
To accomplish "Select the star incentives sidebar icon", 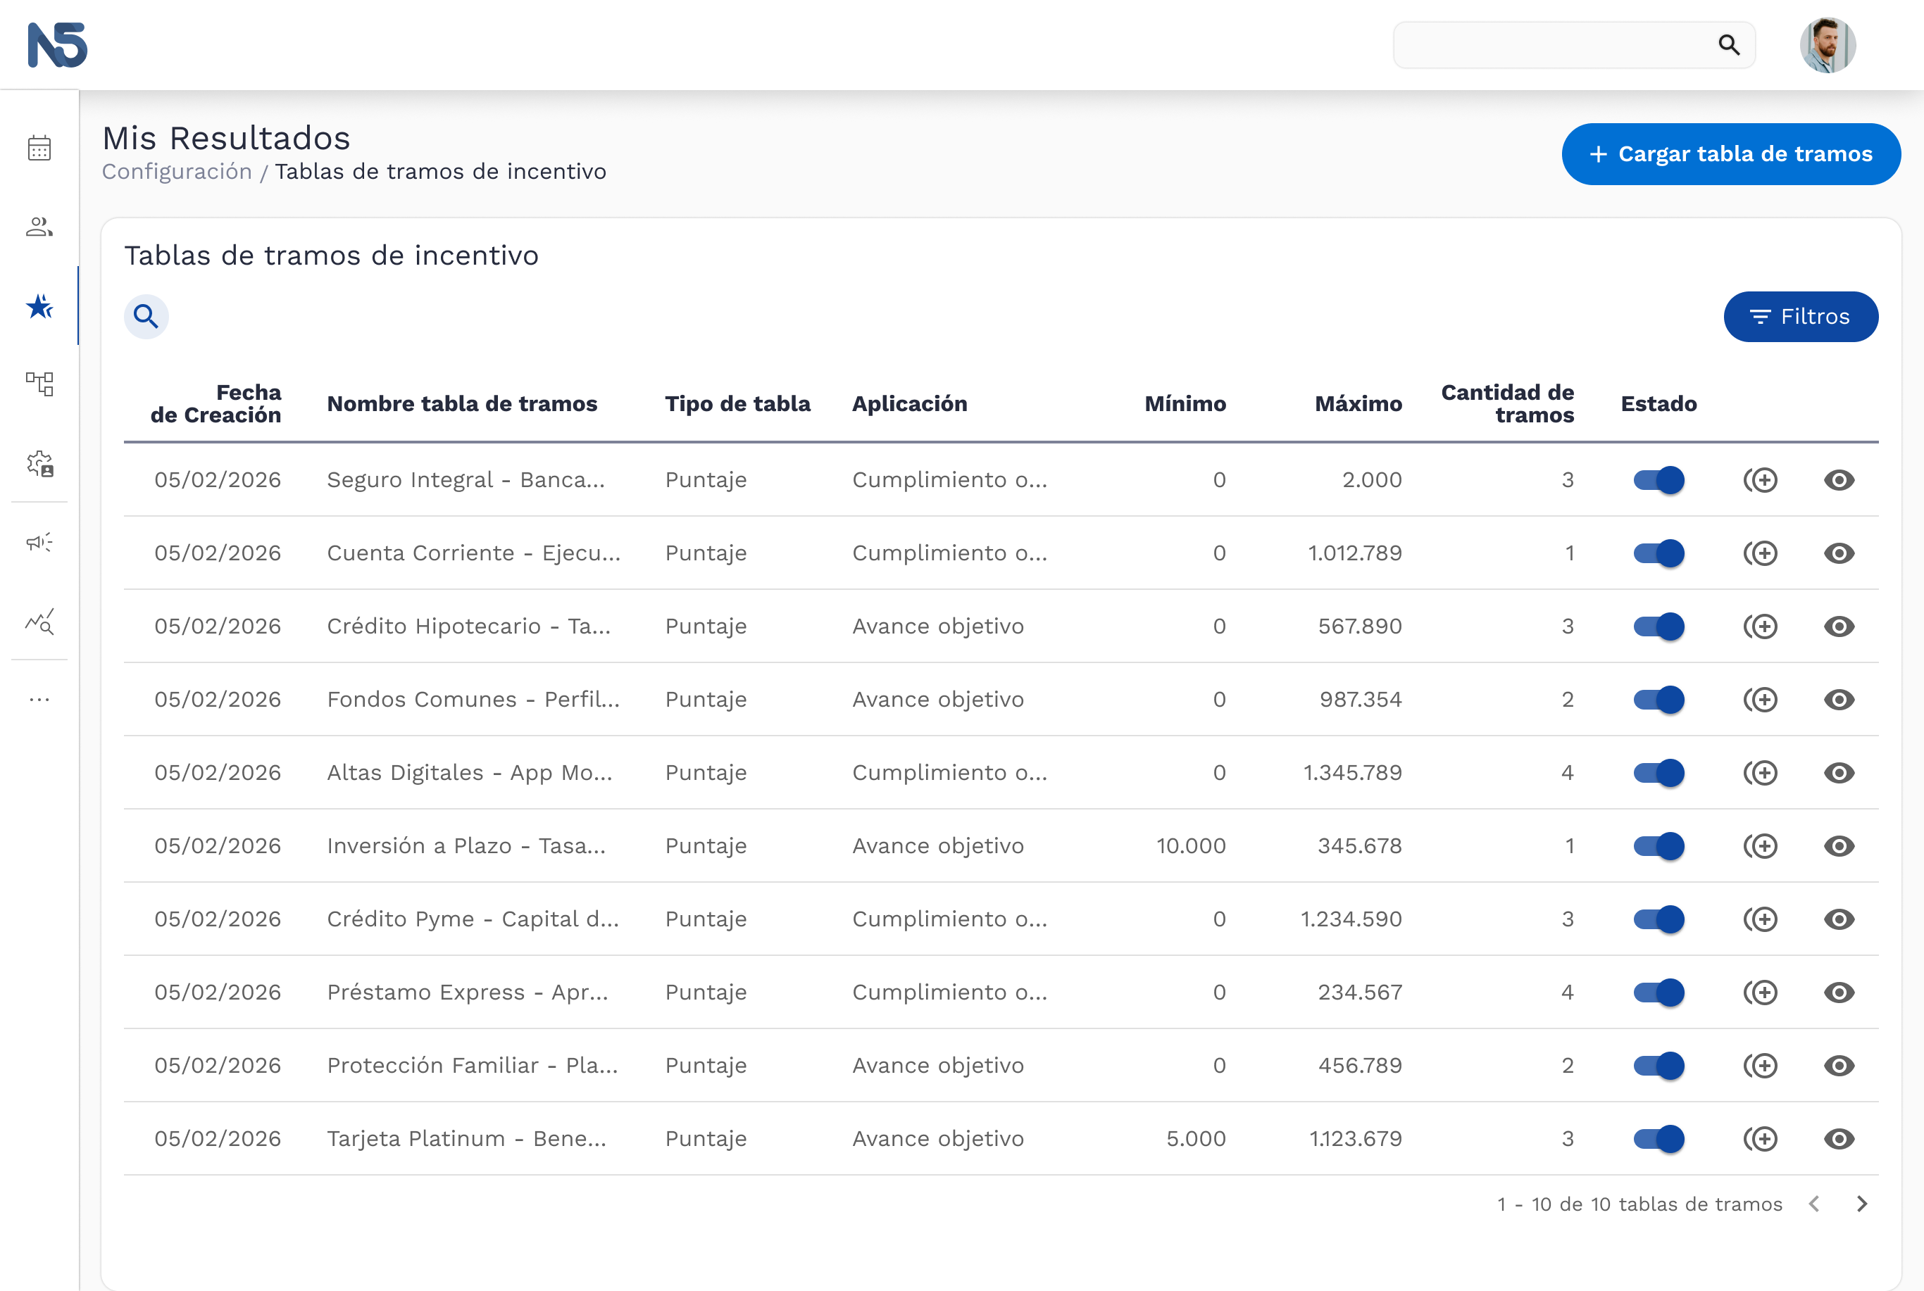I will (39, 306).
